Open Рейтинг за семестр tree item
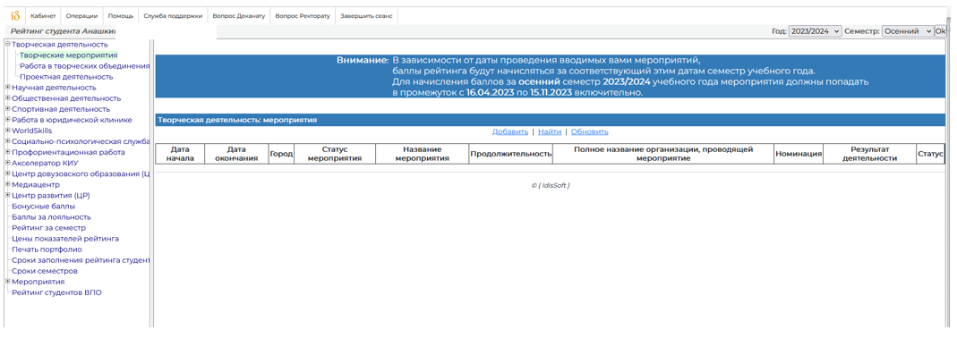Screen dimensions: 957x338 tap(49, 228)
